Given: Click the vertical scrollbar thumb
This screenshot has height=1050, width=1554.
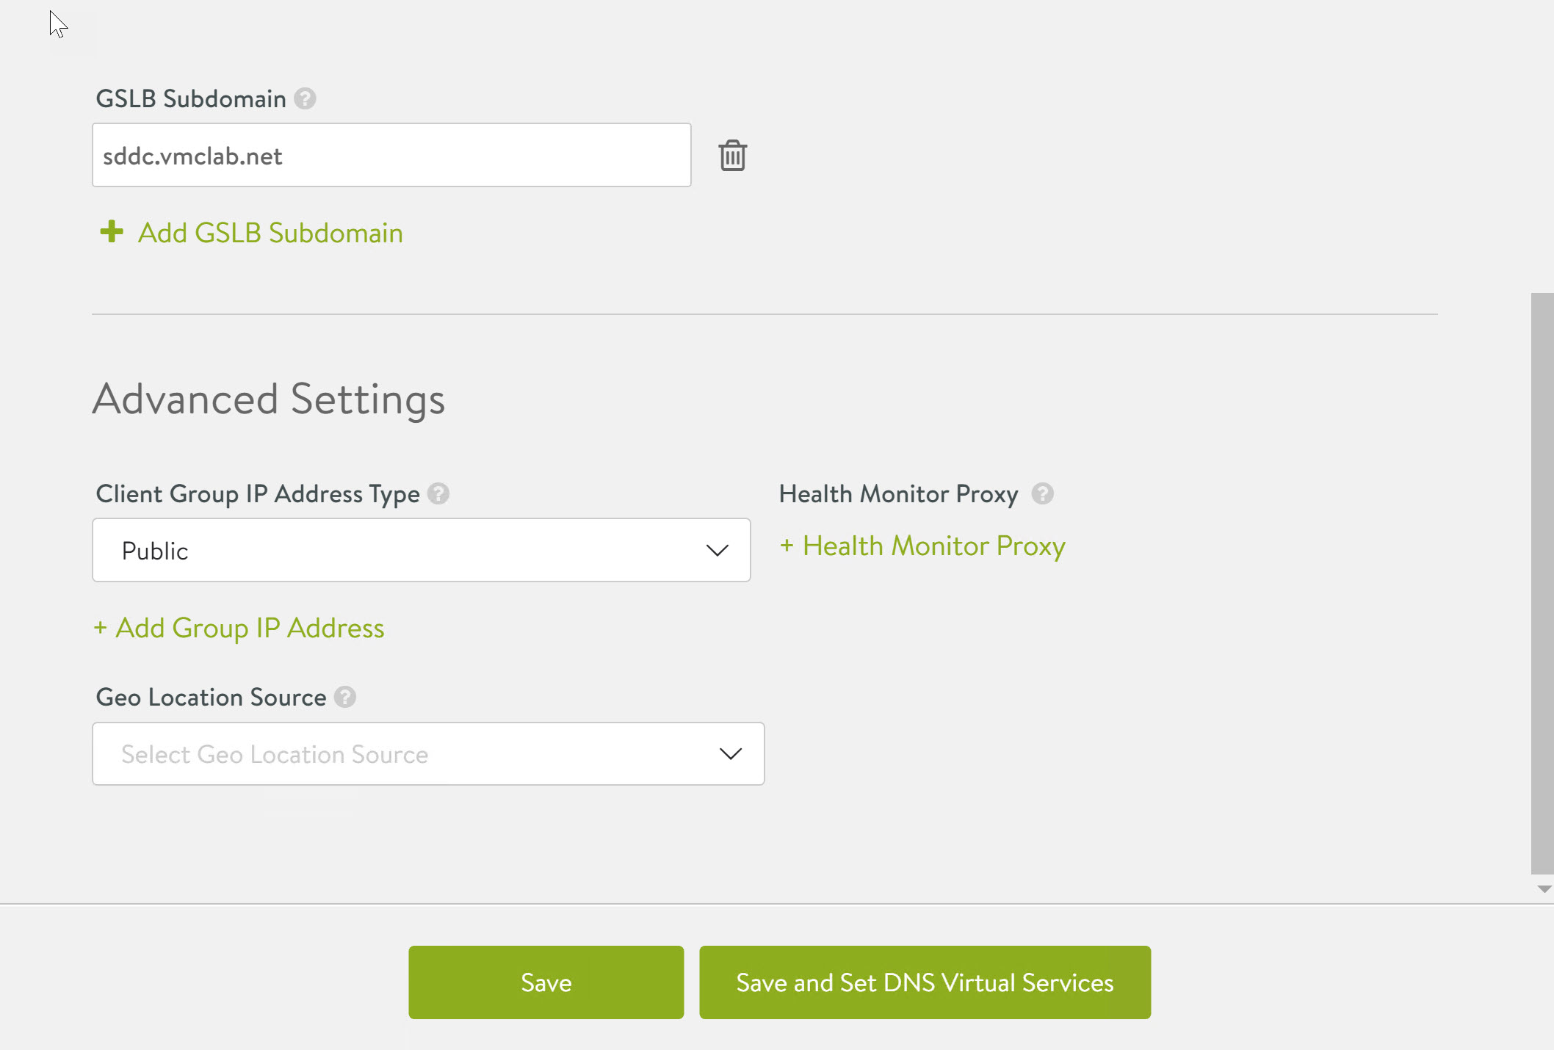Looking at the screenshot, I should click(x=1542, y=584).
